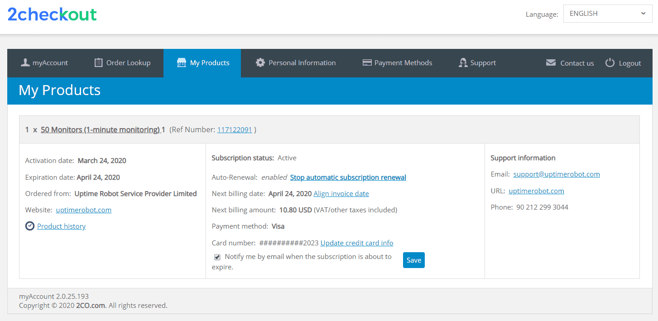Viewport: 658px width, 321px height.
Task: Click the Personal Information gear icon
Action: pyautogui.click(x=260, y=62)
